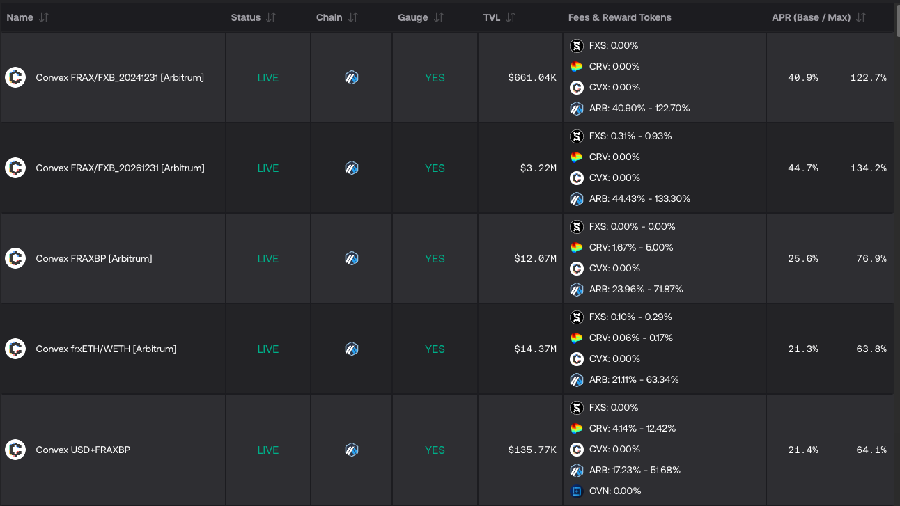Open Convex frxETH/WETH [Arbitrum] pool
Image resolution: width=900 pixels, height=506 pixels.
[x=106, y=349]
